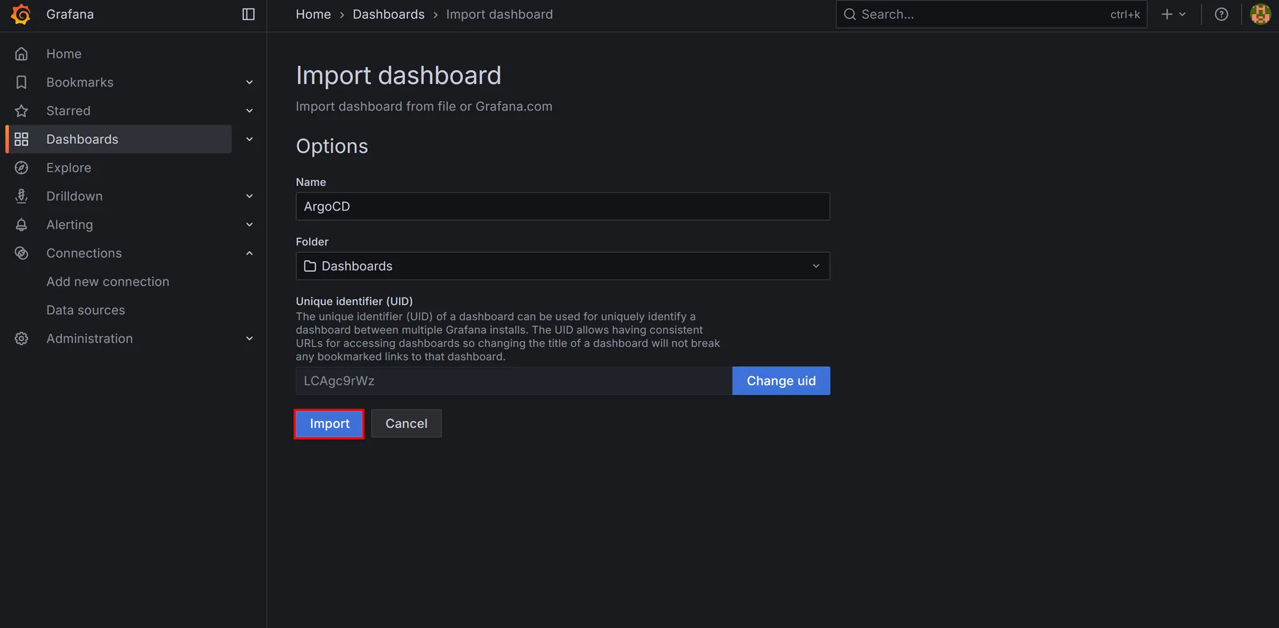This screenshot has width=1279, height=628.
Task: Click the dashboard Name input field
Action: click(562, 206)
